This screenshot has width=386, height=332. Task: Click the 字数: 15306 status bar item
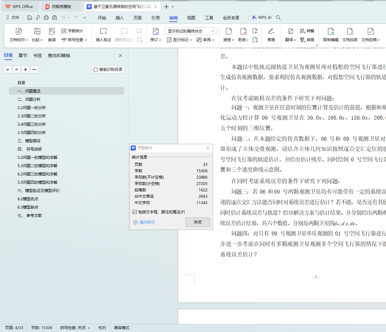[x=42, y=328]
